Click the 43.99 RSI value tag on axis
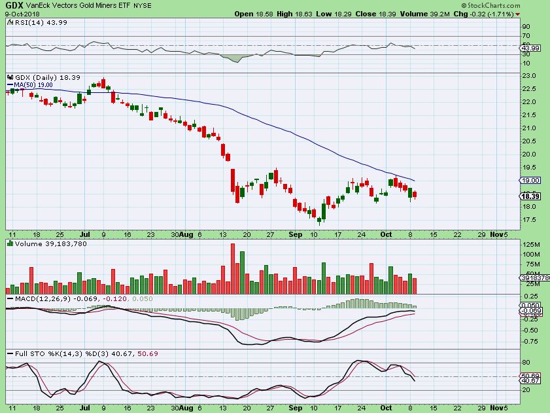The height and width of the screenshot is (413, 550). (x=530, y=48)
